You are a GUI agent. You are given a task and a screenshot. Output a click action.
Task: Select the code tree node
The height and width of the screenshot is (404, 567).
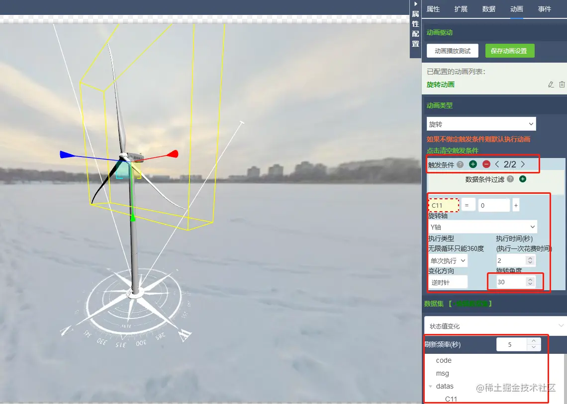pos(444,360)
